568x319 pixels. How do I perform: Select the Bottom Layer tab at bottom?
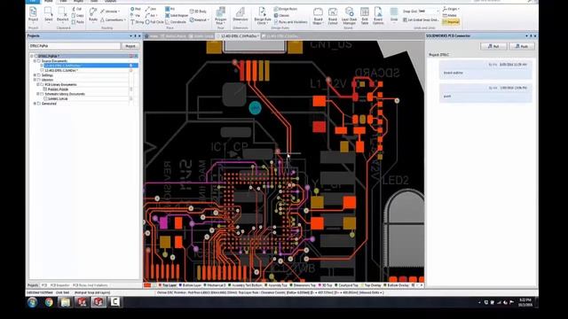tap(190, 285)
